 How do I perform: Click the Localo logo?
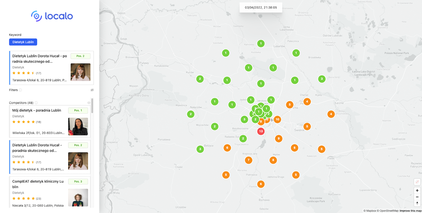pyautogui.click(x=52, y=16)
